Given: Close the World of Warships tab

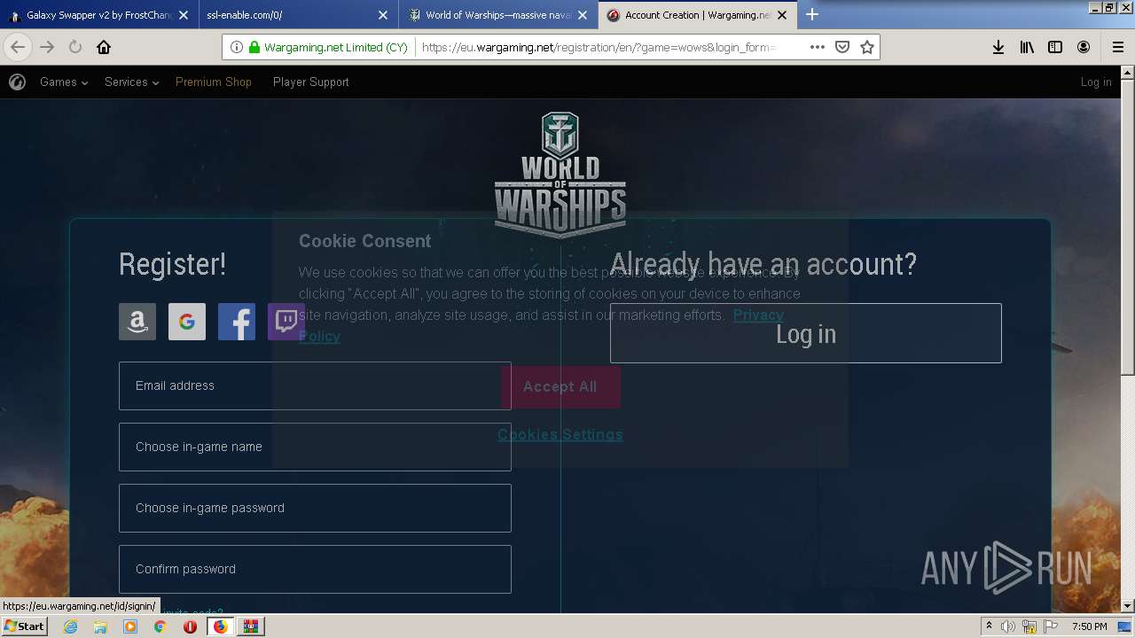Looking at the screenshot, I should coord(583,15).
